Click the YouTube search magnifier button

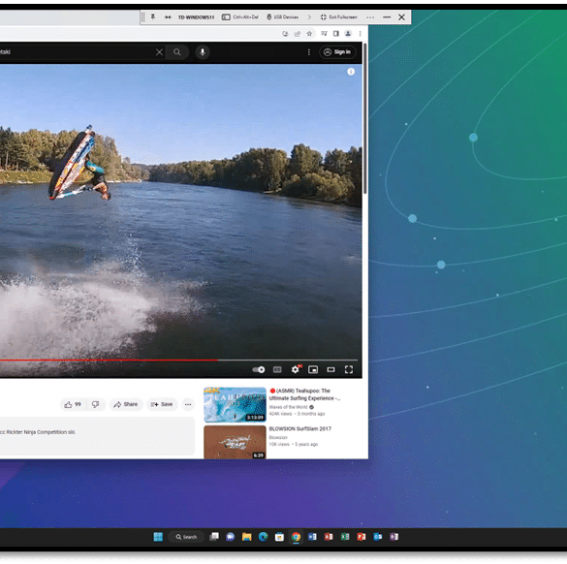176,52
